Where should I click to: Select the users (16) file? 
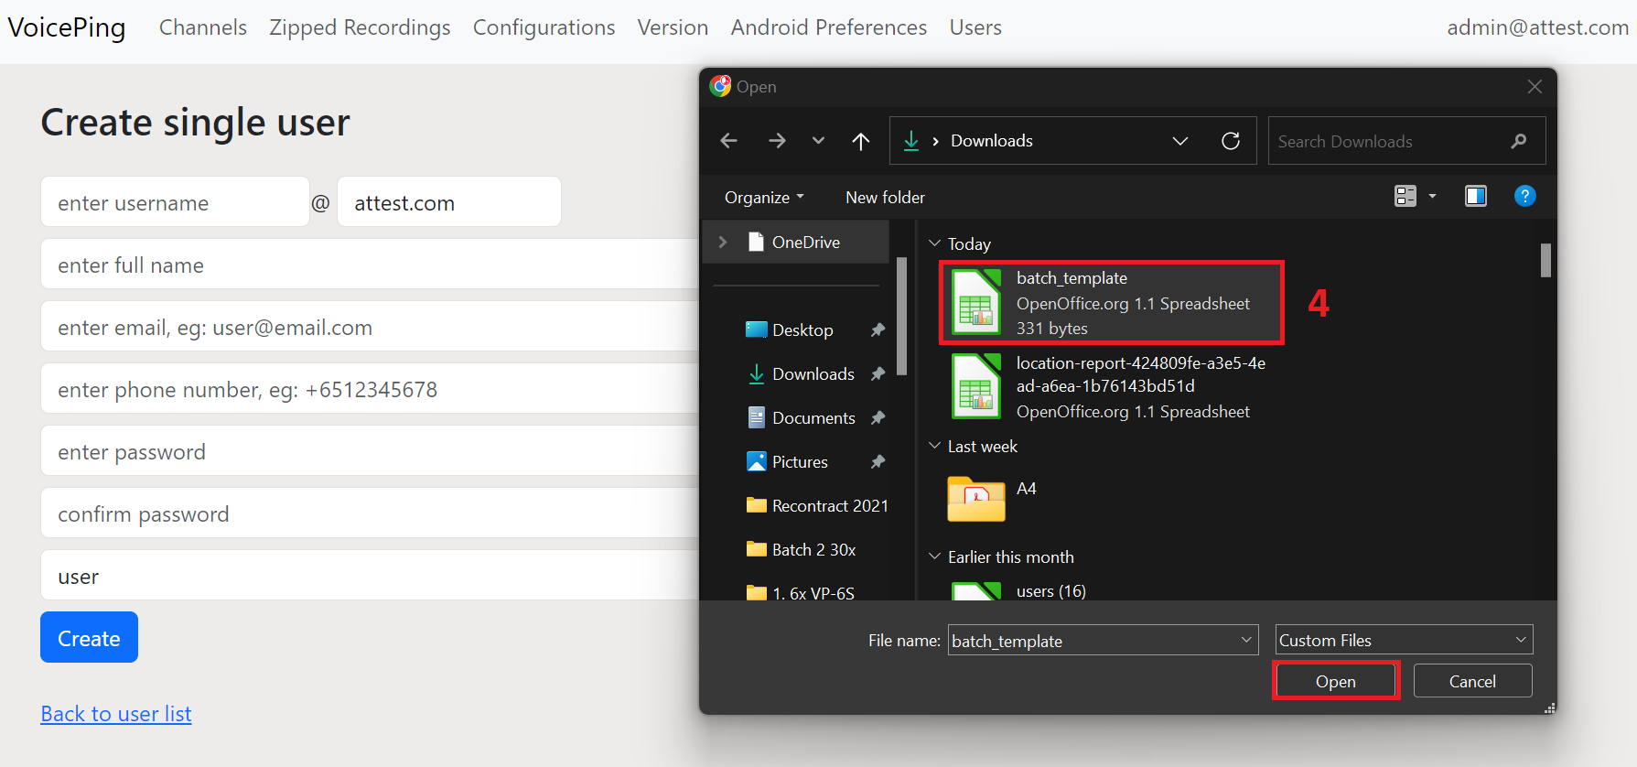tap(1019, 591)
